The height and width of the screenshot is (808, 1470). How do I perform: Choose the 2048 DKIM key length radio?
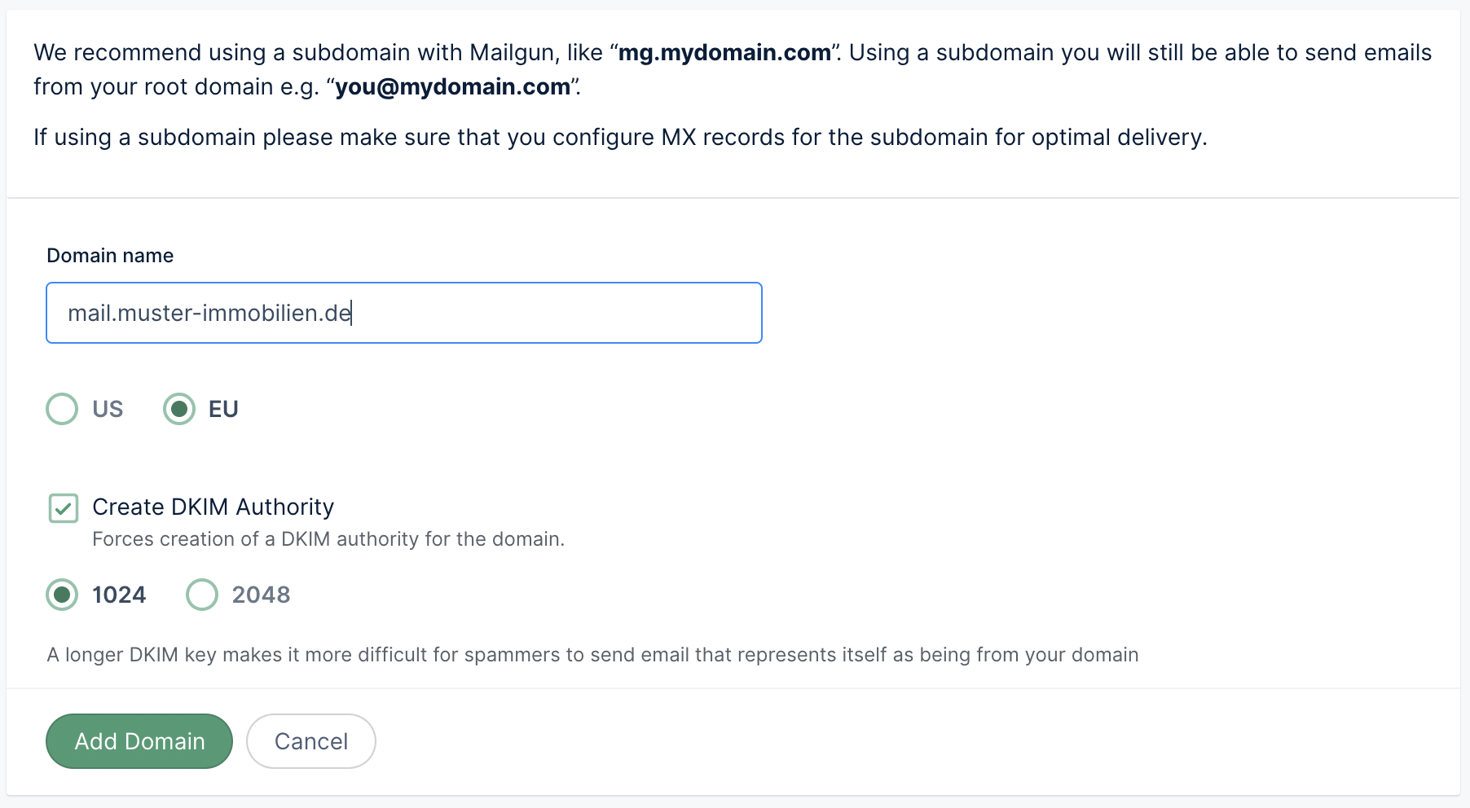(x=202, y=595)
